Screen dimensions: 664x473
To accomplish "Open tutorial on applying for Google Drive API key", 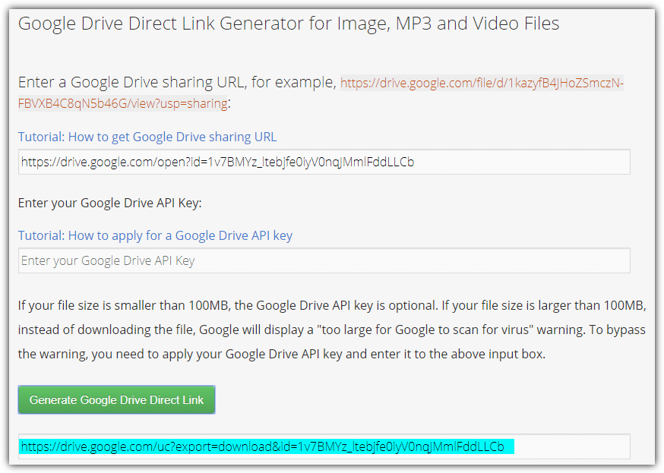I will (155, 235).
